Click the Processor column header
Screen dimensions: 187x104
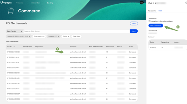tap(73, 47)
